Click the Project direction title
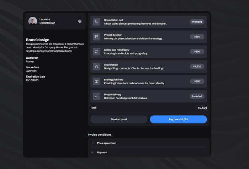 pos(113,35)
